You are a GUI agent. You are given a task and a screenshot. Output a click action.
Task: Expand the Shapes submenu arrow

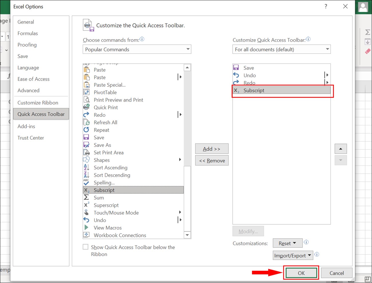[180, 160]
